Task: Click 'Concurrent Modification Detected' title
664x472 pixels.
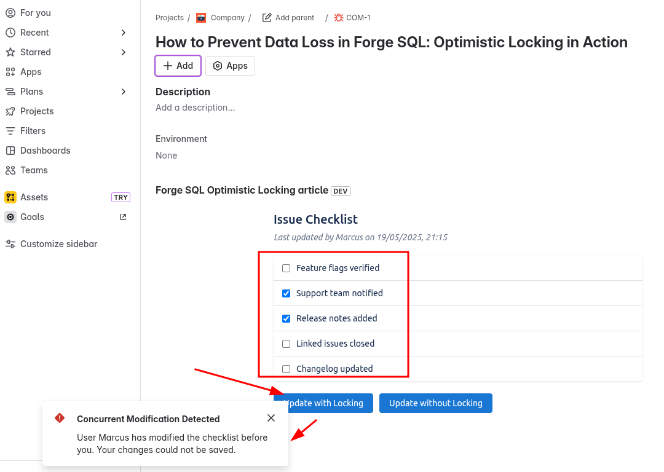Action: coord(148,419)
